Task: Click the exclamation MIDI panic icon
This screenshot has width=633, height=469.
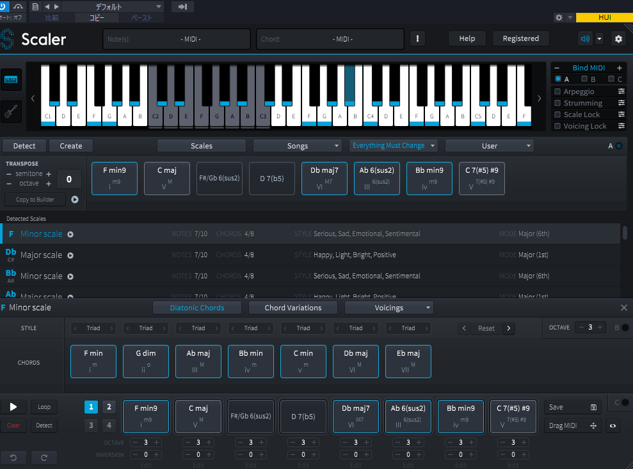Action: pyautogui.click(x=417, y=39)
